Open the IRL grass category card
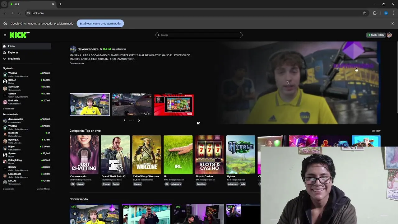 coord(178,155)
